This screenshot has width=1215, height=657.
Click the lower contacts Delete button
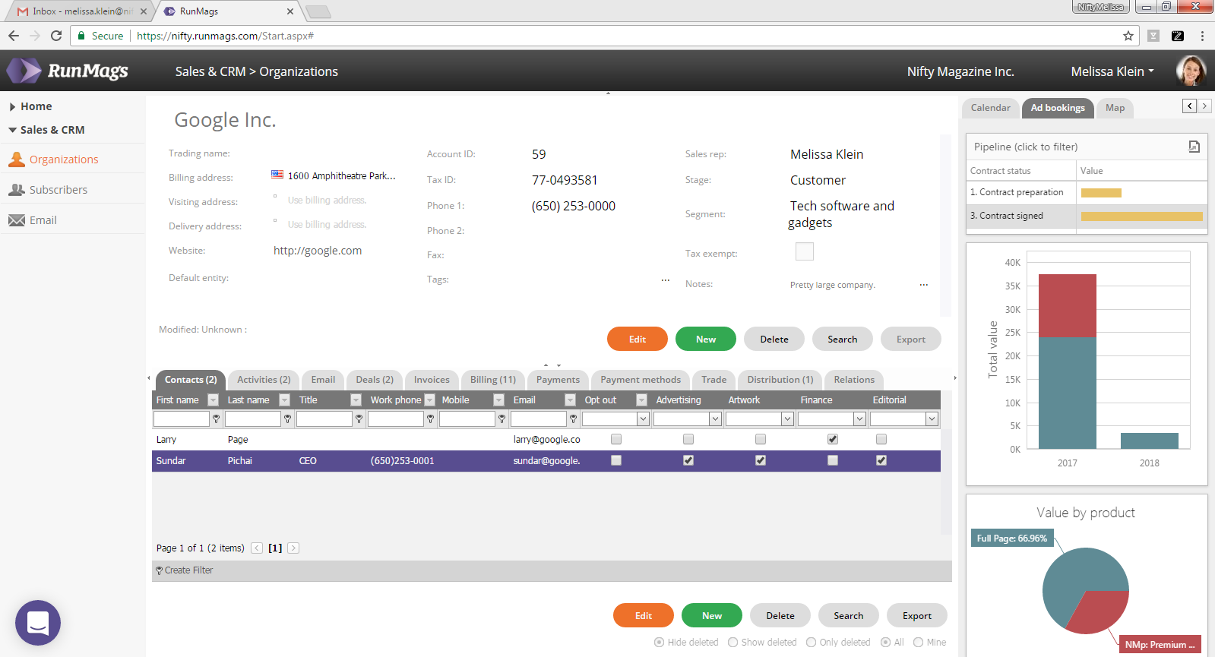click(780, 615)
